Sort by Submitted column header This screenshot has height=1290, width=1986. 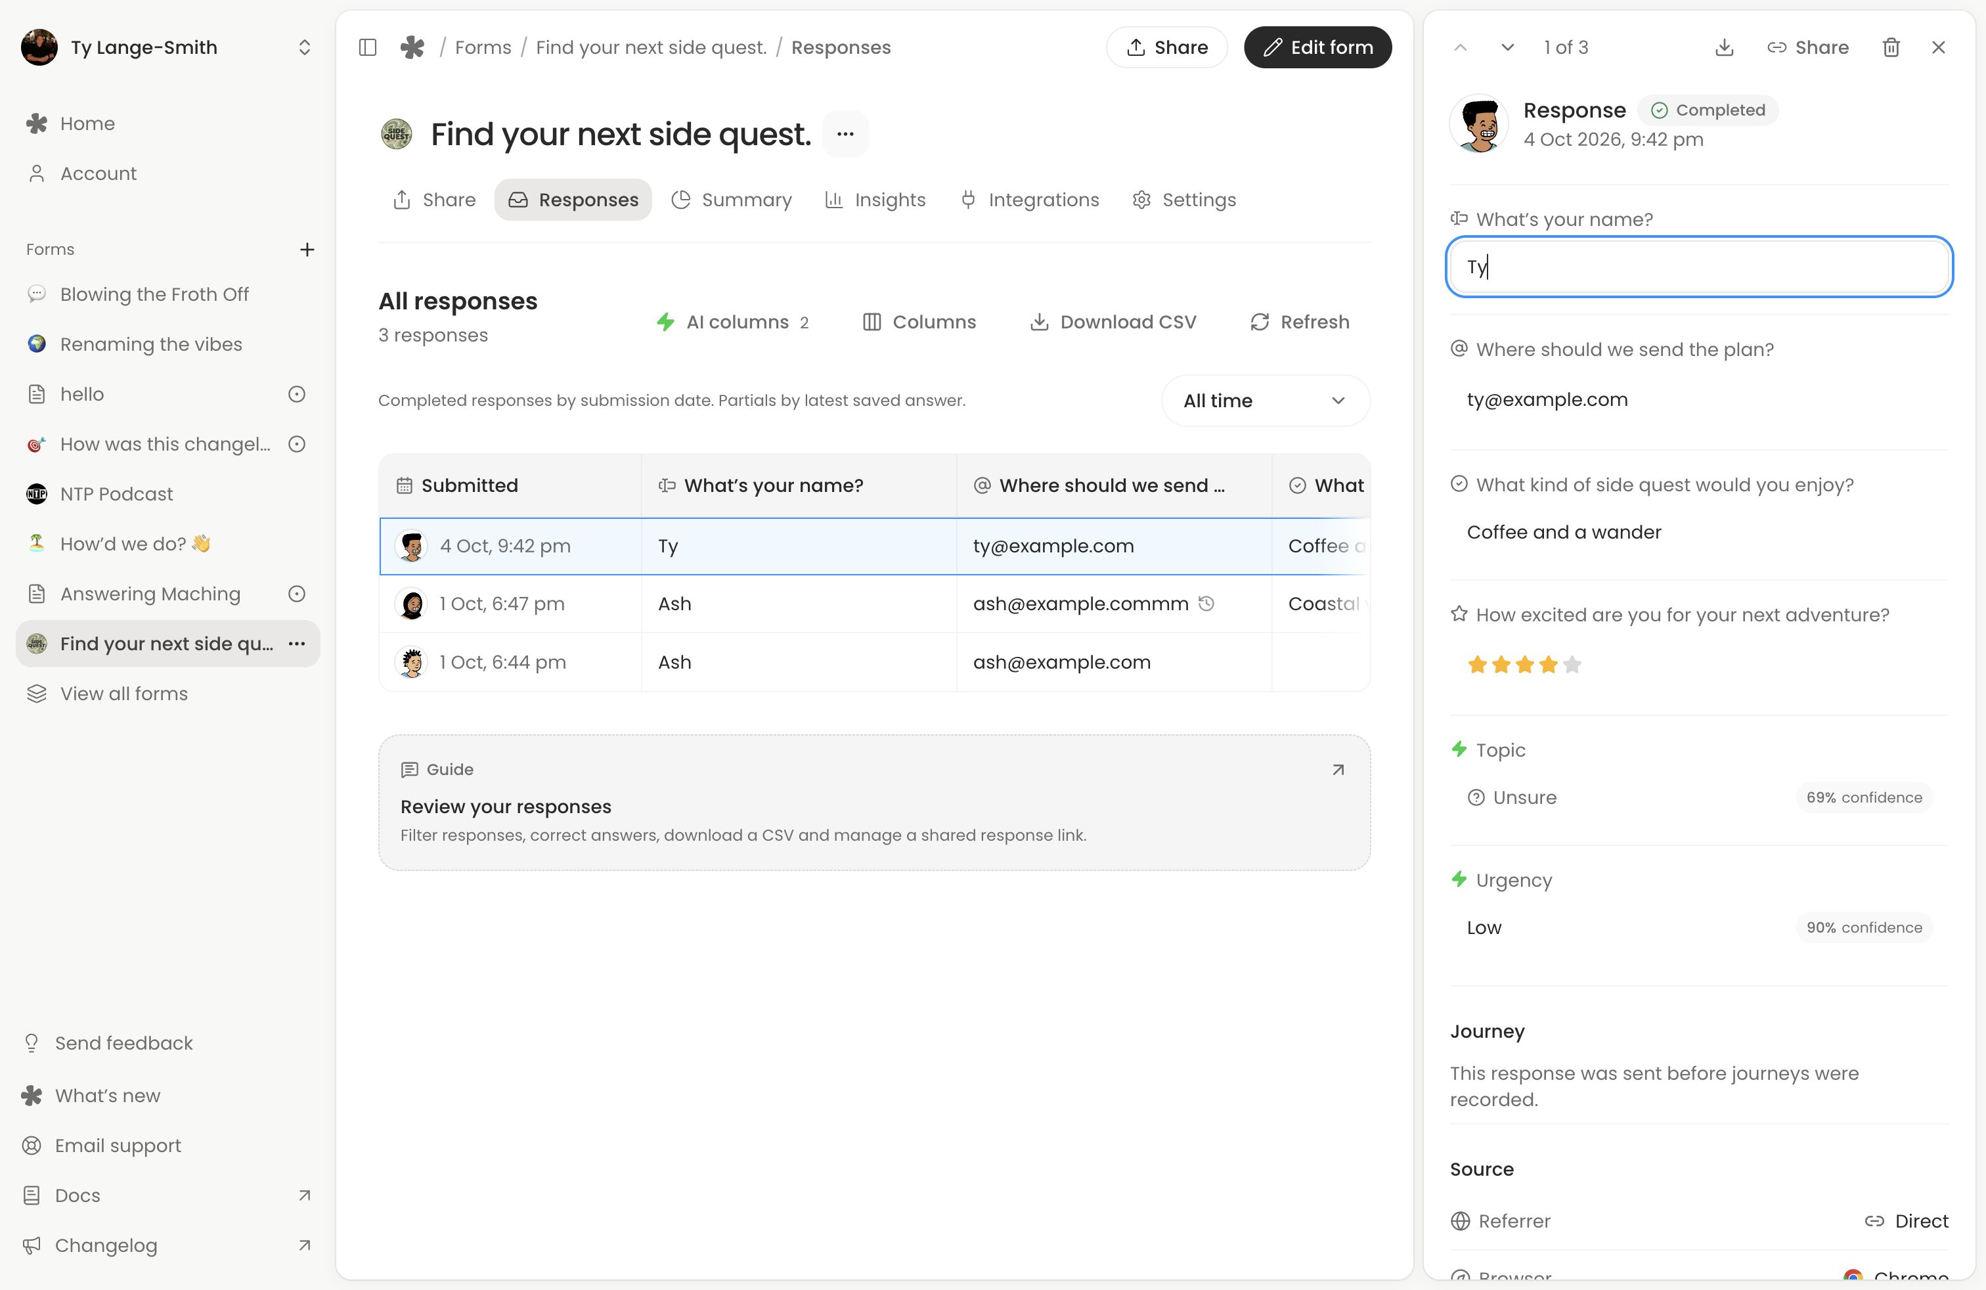tap(510, 485)
